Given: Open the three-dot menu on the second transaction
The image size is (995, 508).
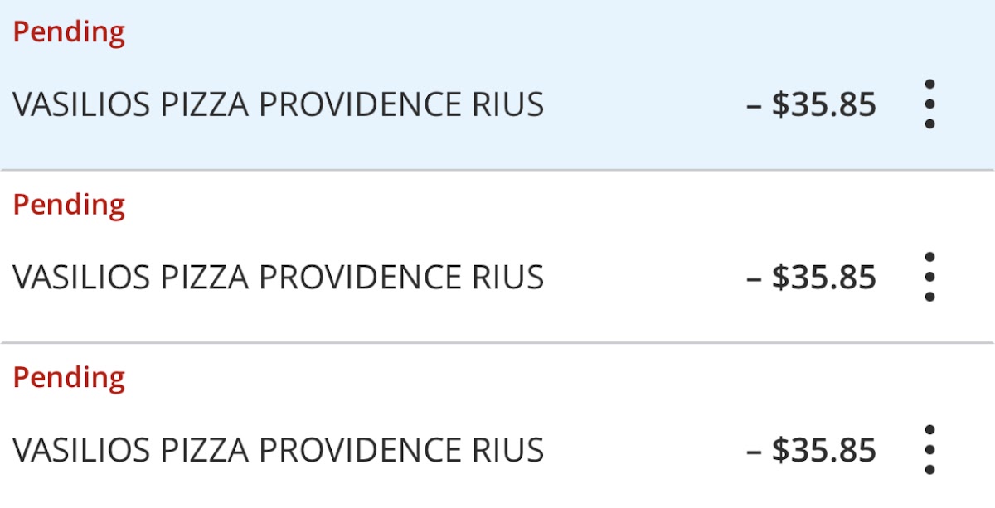Looking at the screenshot, I should click(929, 277).
